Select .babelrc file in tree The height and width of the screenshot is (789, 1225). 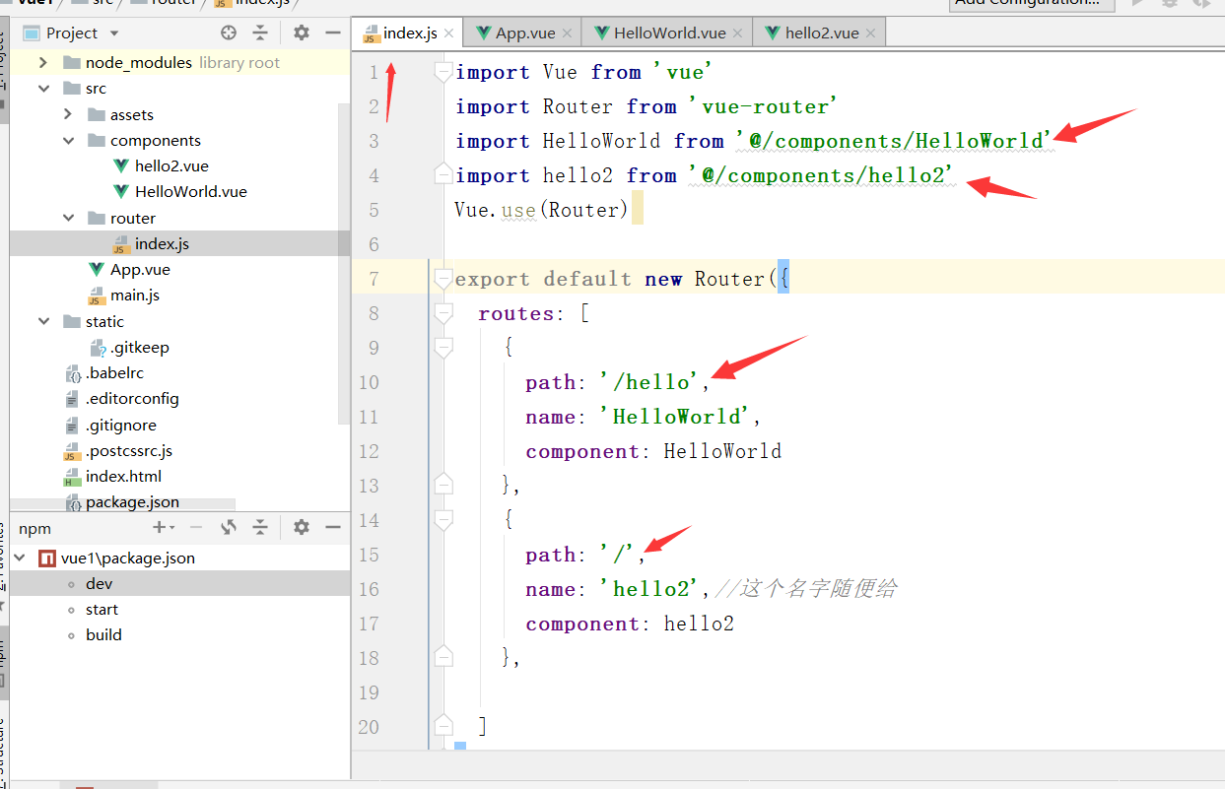114,373
